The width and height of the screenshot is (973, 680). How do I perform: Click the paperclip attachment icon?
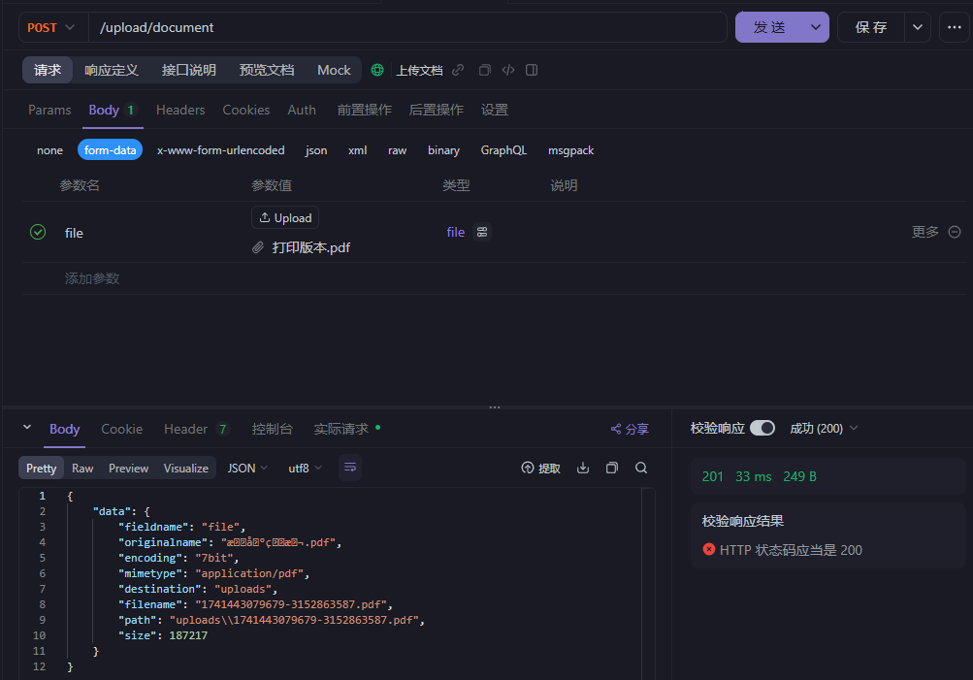258,247
